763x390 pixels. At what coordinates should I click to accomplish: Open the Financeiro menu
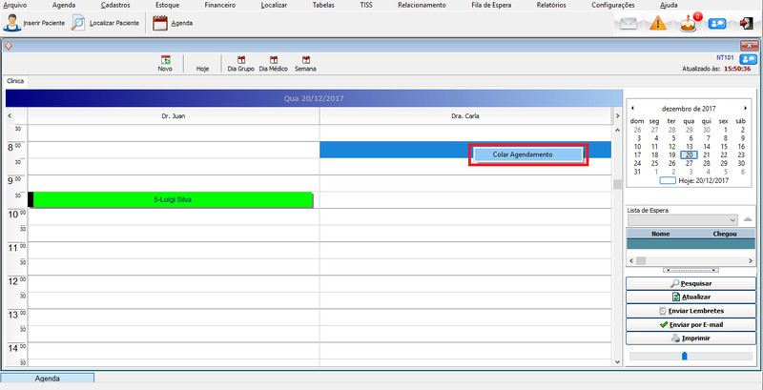pos(219,5)
